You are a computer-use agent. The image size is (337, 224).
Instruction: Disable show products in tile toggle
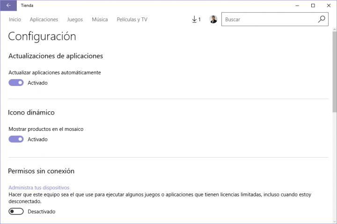coord(16,139)
